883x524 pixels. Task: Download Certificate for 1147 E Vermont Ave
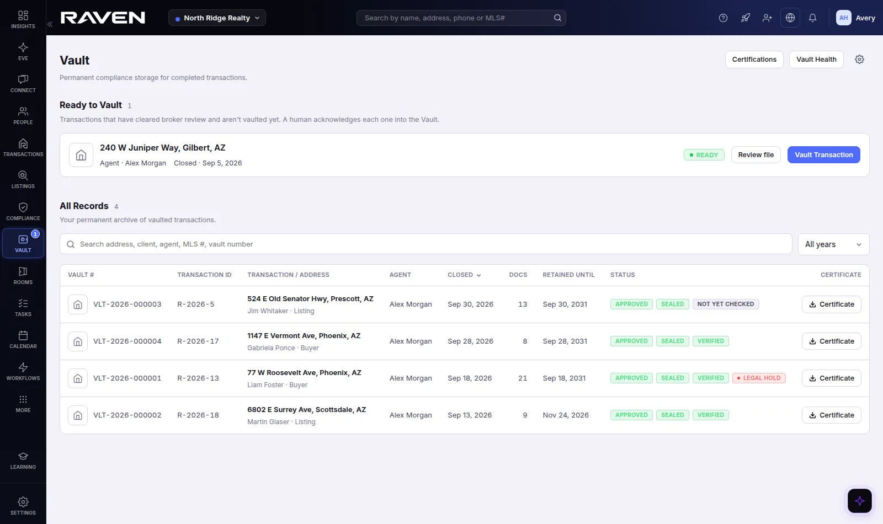831,341
